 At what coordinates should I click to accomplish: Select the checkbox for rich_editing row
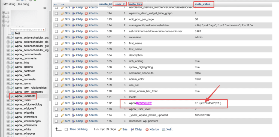click(56, 61)
